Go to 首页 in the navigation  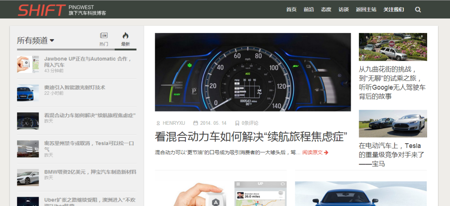pyautogui.click(x=291, y=10)
